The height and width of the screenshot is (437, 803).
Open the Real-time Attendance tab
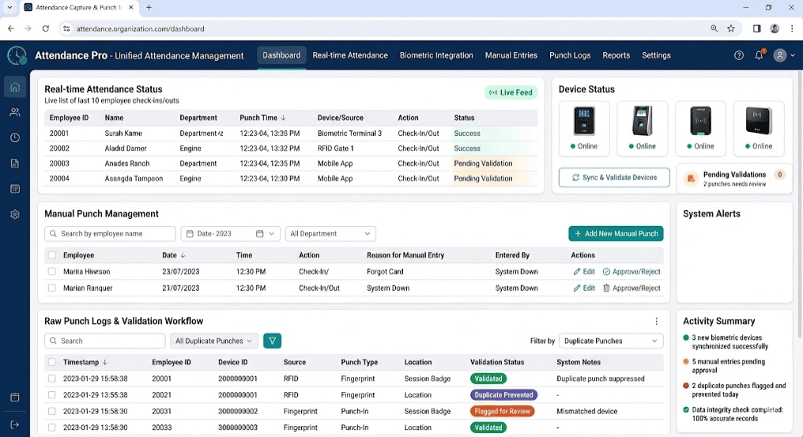point(350,55)
